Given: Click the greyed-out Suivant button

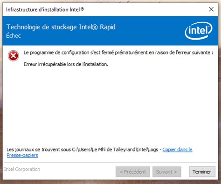Looking at the screenshot, I should [167, 172].
